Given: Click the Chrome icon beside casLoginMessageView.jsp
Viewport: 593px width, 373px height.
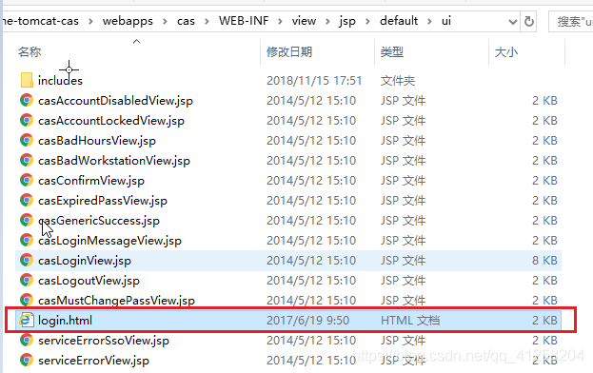Looking at the screenshot, I should click(27, 241).
